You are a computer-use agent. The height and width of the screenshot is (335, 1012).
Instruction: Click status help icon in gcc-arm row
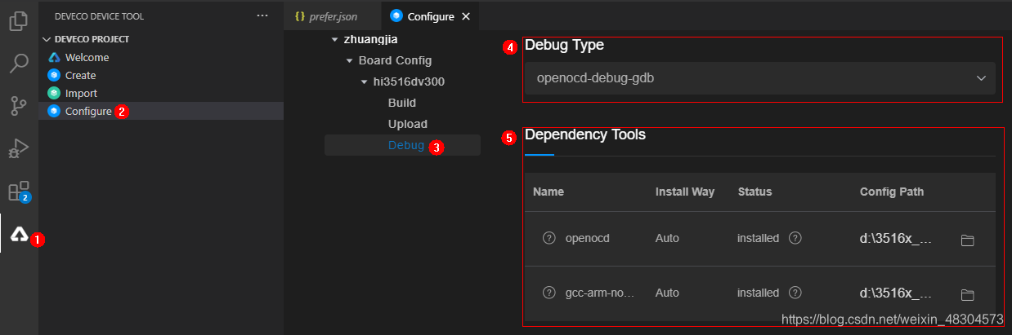pyautogui.click(x=795, y=292)
